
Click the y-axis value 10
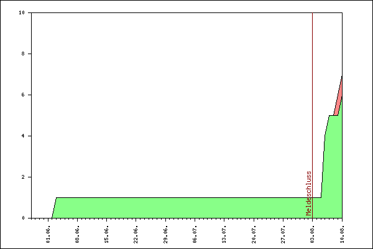pos(22,12)
